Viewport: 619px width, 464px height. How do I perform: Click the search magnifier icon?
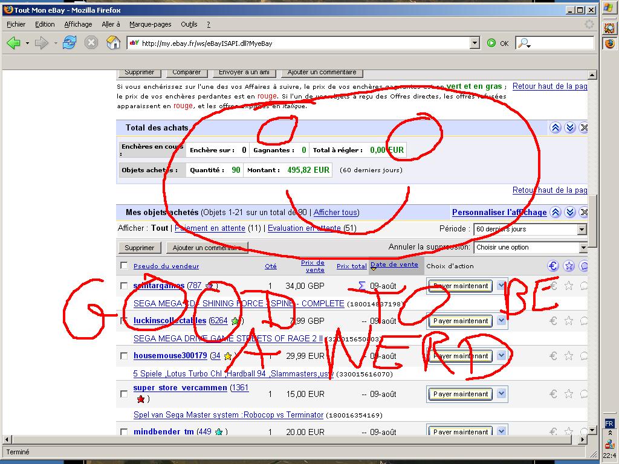point(523,43)
